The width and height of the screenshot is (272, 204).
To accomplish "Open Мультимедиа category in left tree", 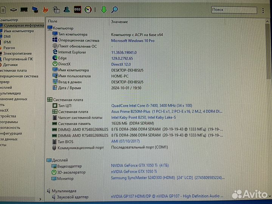I will tap(11, 93).
